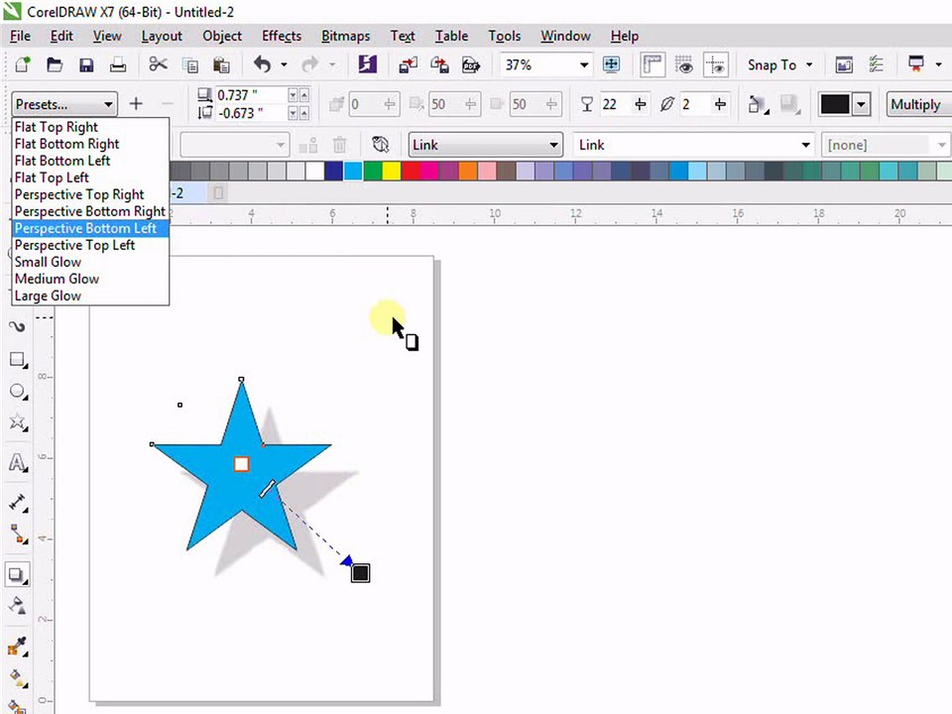Click the Cut scissors icon
Viewport: 952px width, 714px height.
158,64
